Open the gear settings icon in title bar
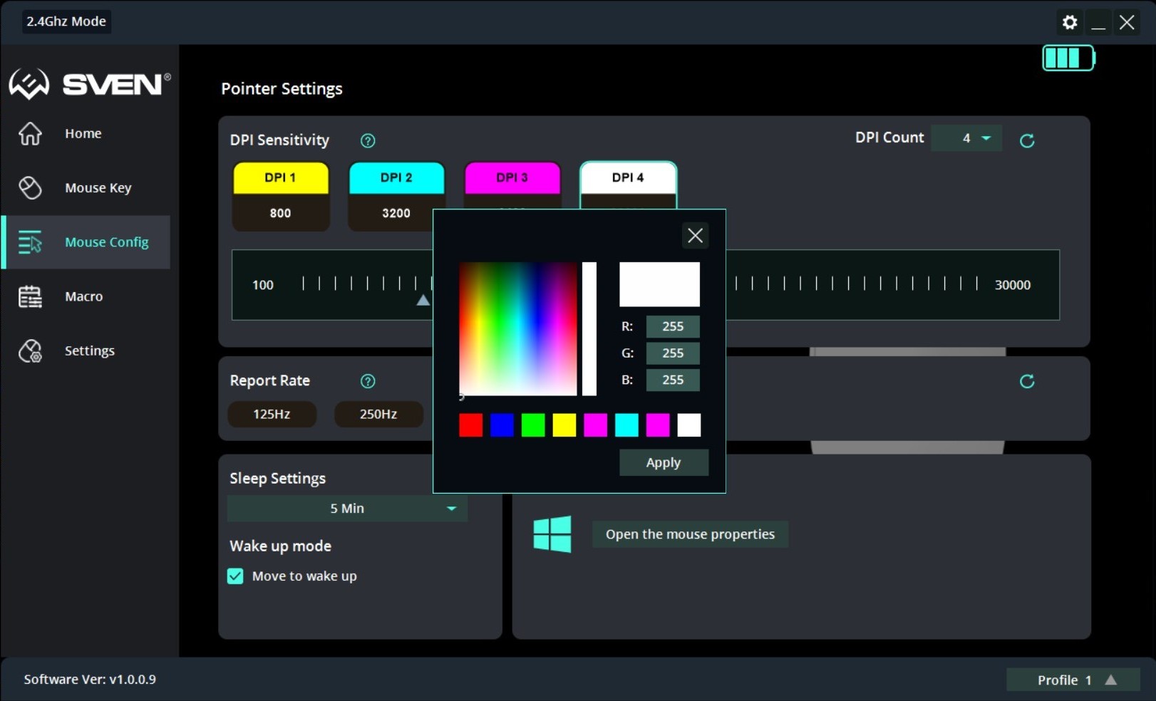Screen dimensions: 1156x701 click(x=1070, y=22)
